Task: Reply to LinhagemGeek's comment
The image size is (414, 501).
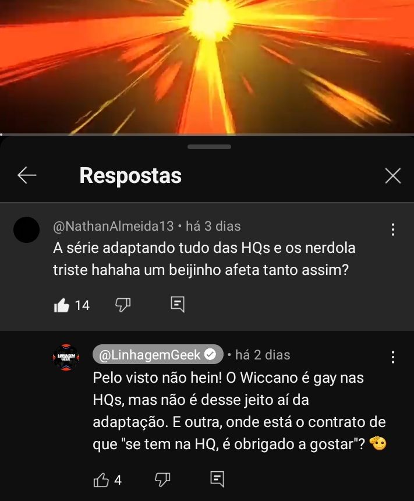Action: (x=217, y=479)
